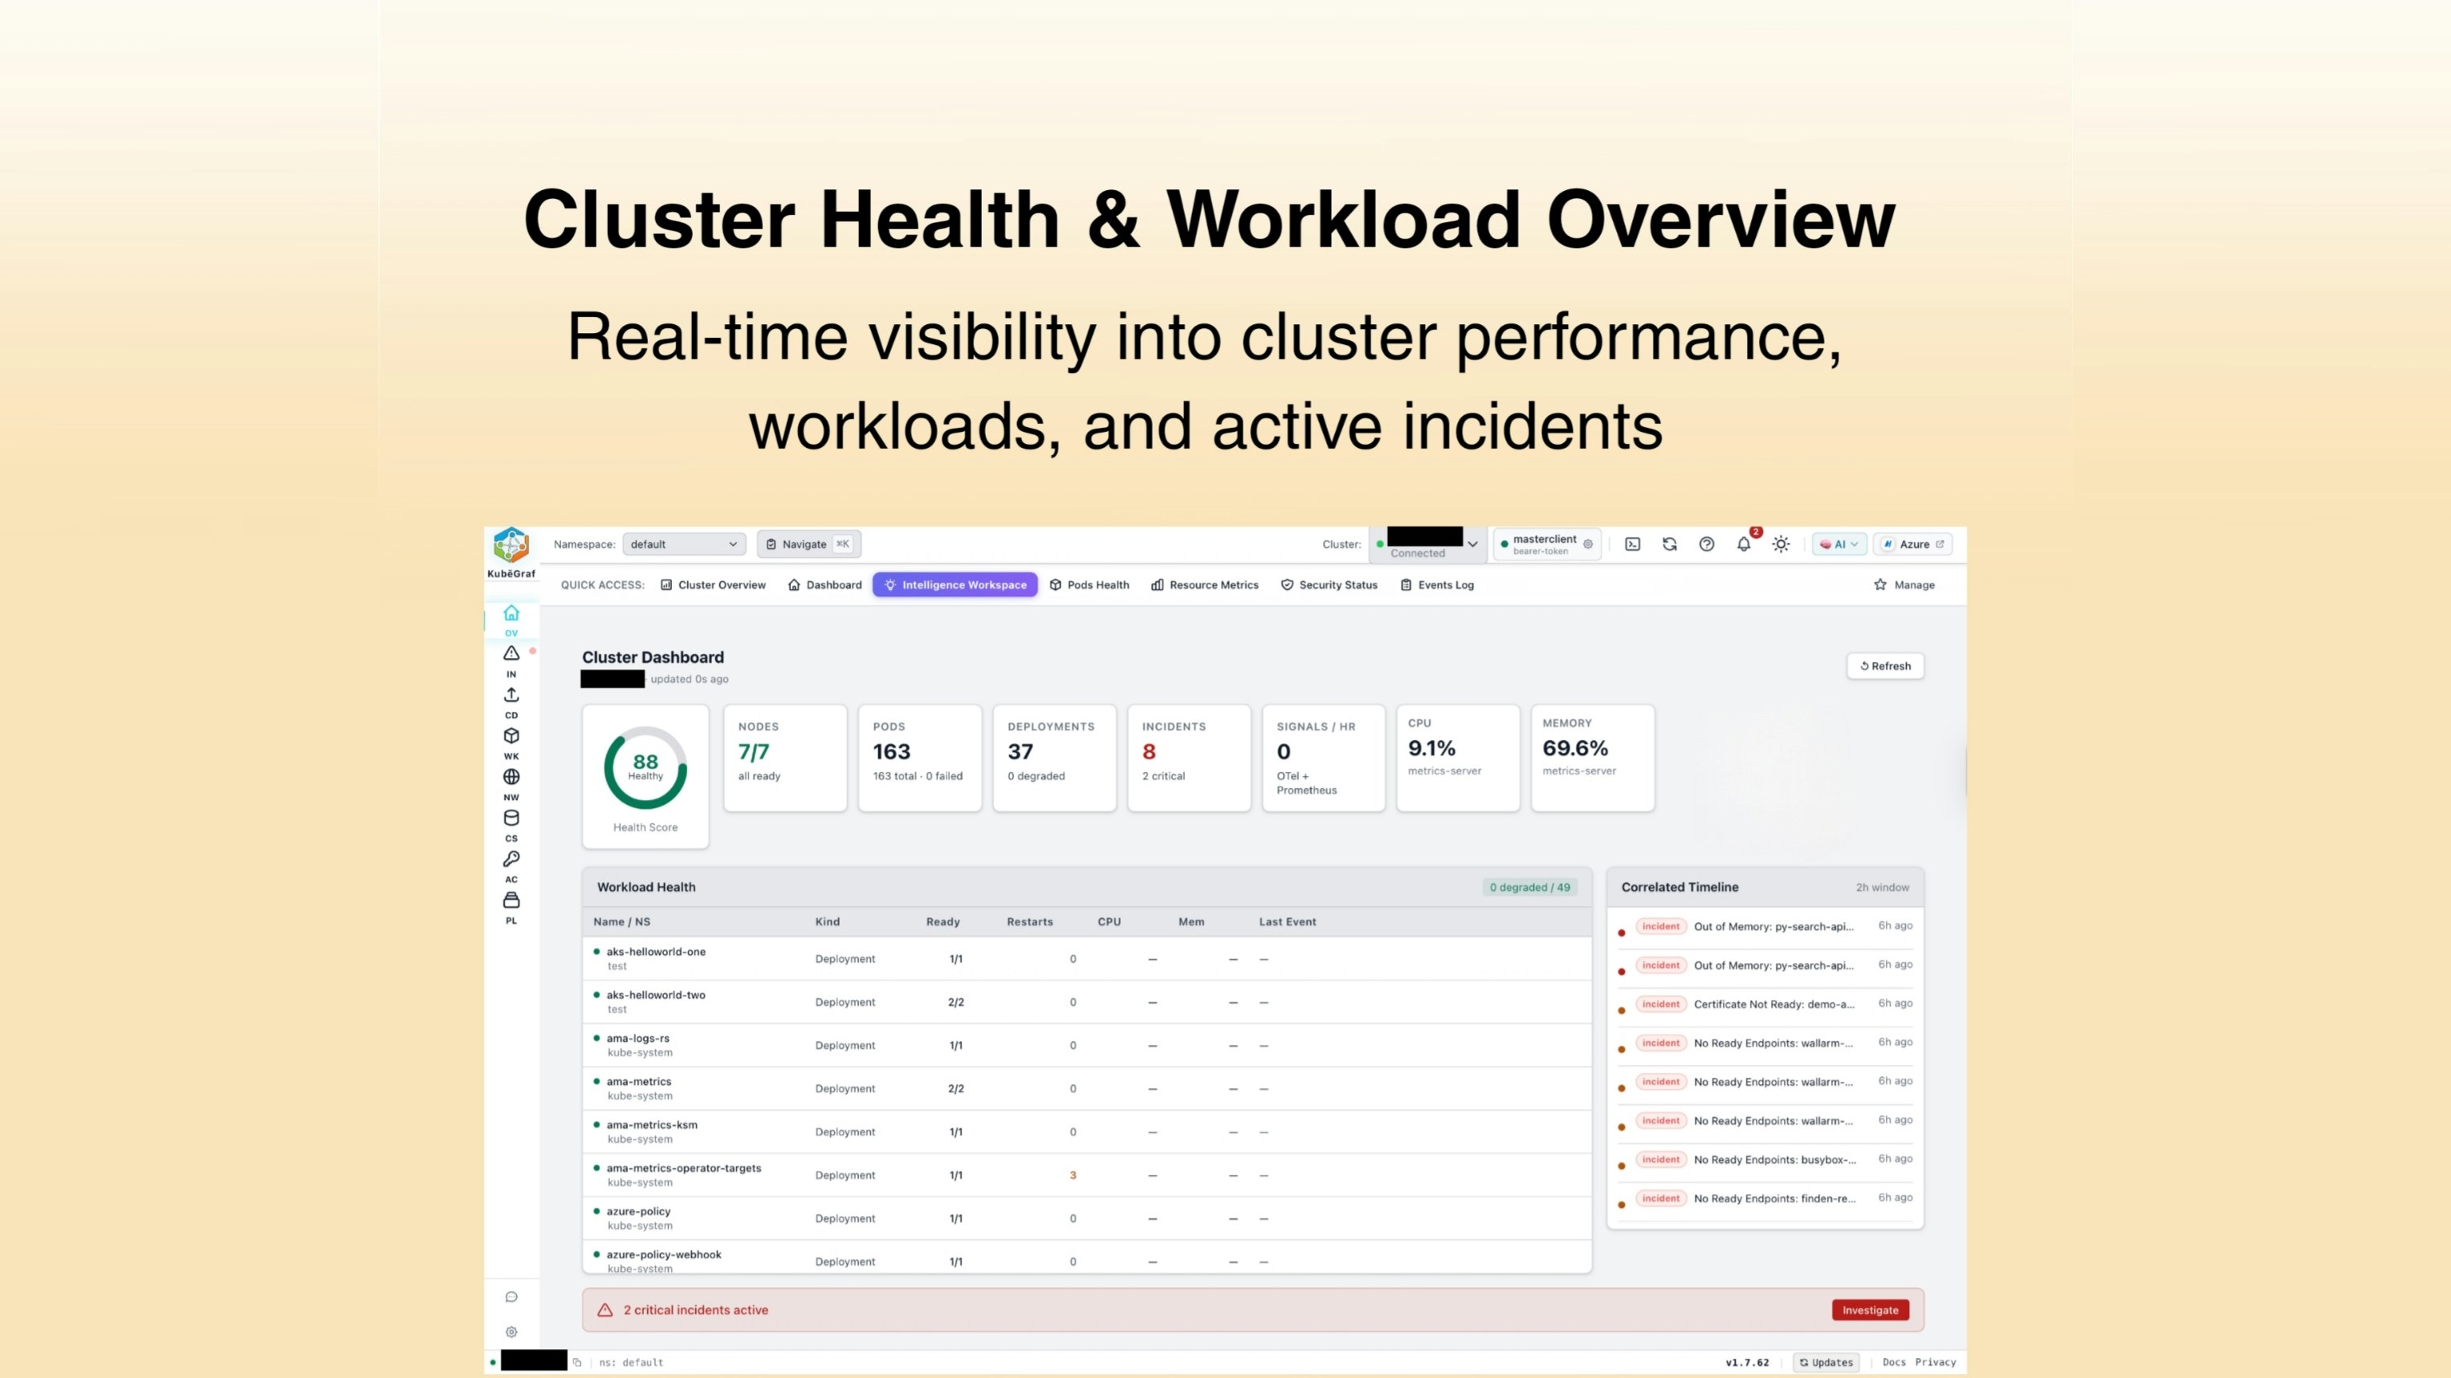The height and width of the screenshot is (1378, 2451).
Task: Click the red Investigate button
Action: [x=1869, y=1310]
